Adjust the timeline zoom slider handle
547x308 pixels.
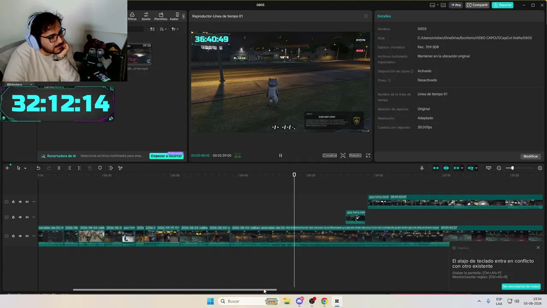click(x=512, y=168)
